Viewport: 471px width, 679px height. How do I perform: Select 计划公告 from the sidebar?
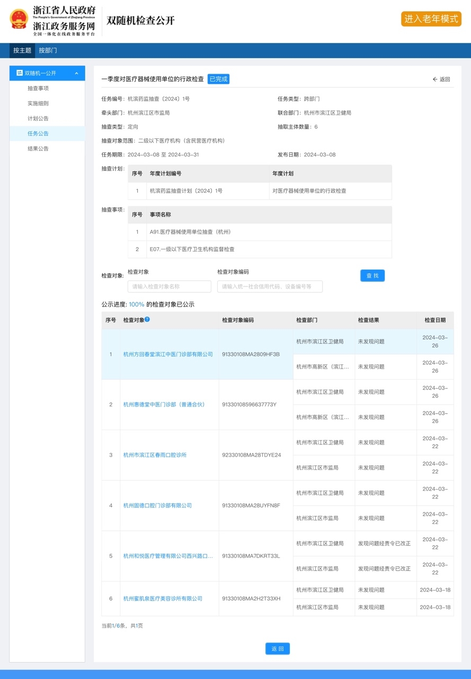pyautogui.click(x=38, y=118)
